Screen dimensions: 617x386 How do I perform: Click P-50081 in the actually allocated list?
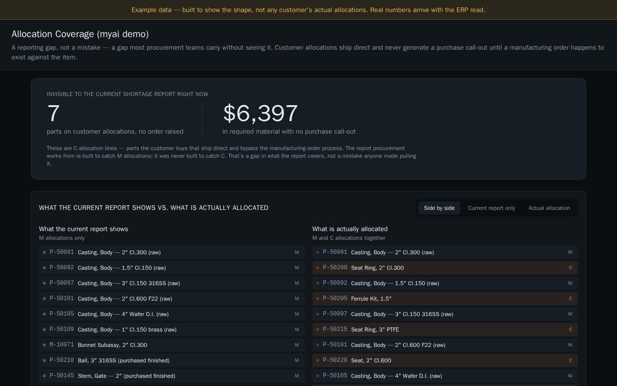pos(445,252)
